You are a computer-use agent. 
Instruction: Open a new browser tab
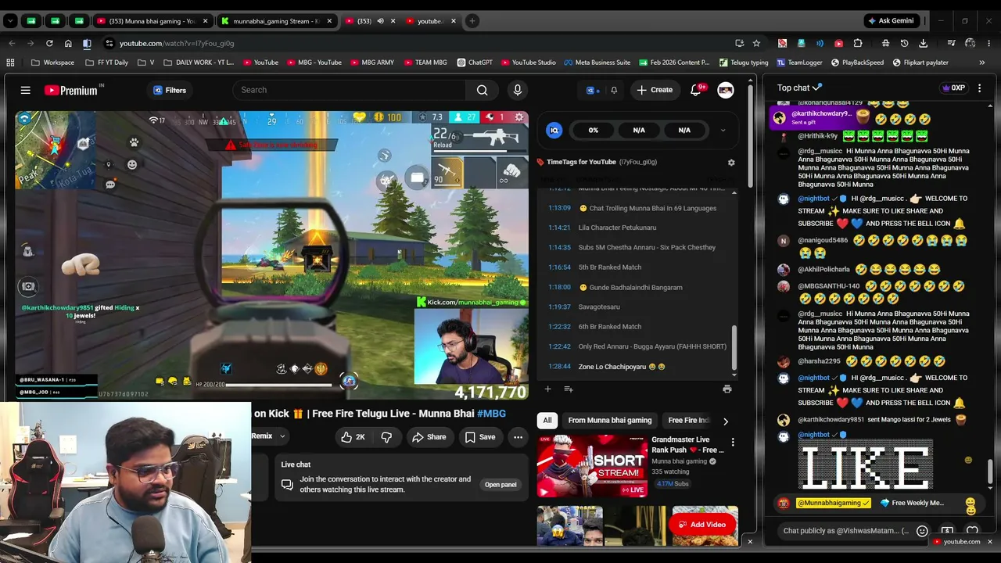tap(472, 21)
